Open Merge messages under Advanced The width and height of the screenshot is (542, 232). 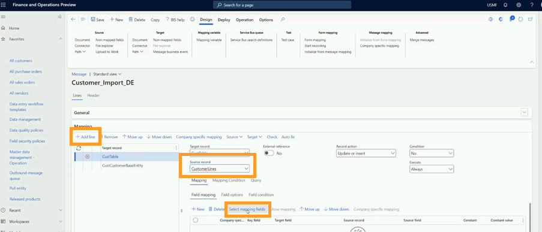coord(422,40)
